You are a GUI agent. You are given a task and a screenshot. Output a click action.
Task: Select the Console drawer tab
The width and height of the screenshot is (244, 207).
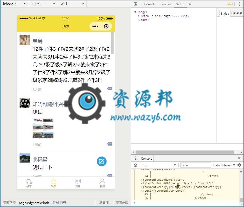pyautogui.click(x=147, y=158)
